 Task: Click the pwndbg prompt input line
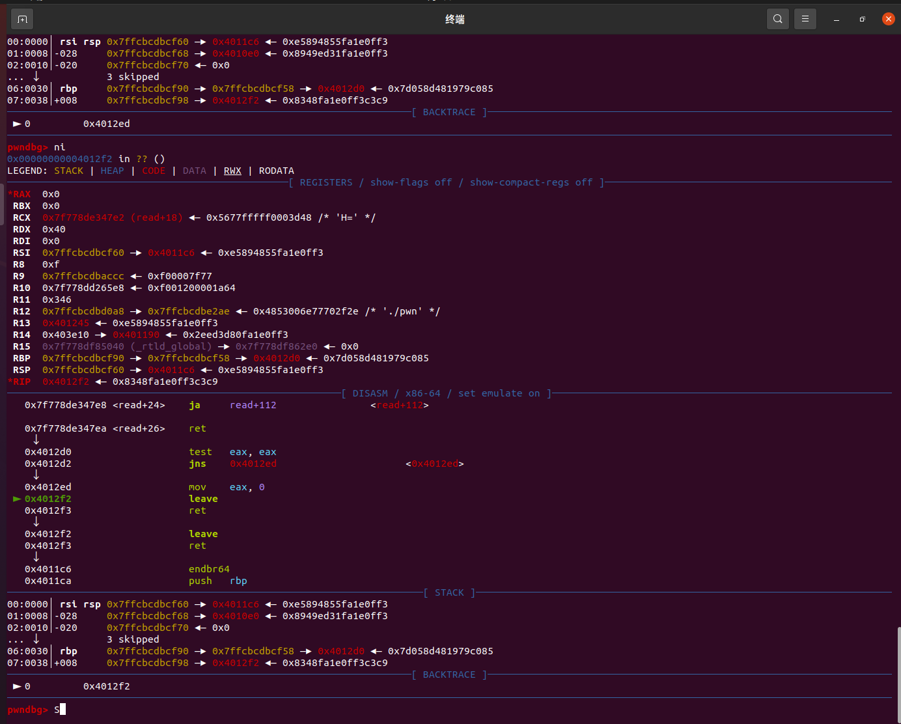coord(449,710)
